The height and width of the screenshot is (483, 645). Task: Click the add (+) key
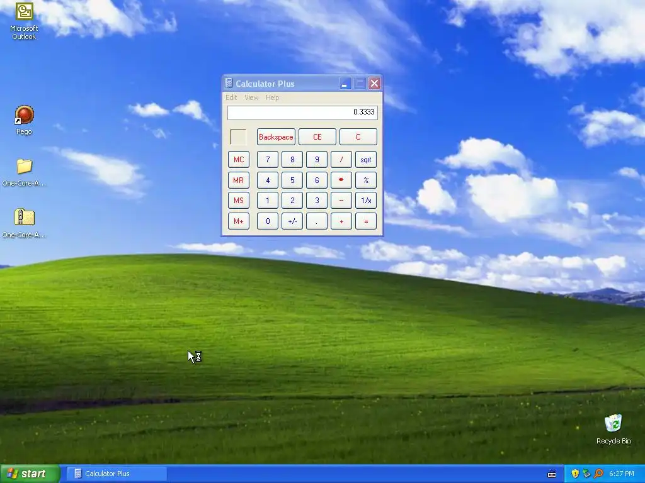coord(341,221)
